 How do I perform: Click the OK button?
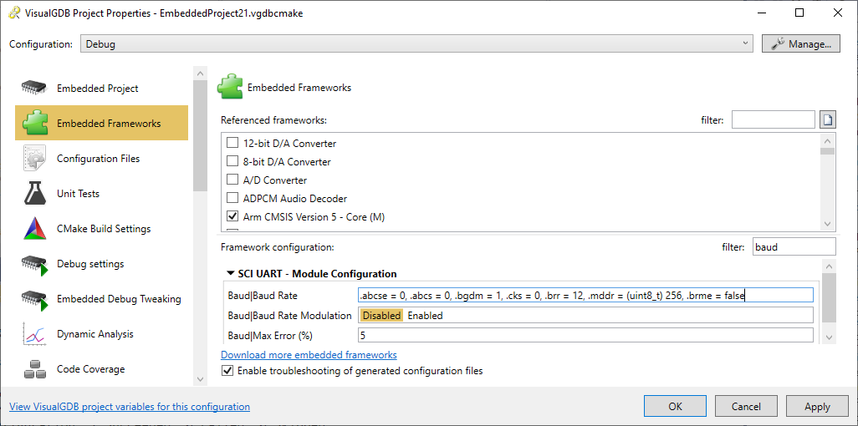pyautogui.click(x=675, y=406)
